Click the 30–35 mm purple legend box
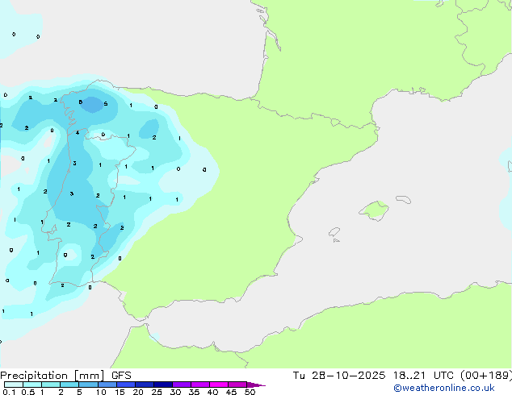Screen dimensions: 512x395 [182, 385]
